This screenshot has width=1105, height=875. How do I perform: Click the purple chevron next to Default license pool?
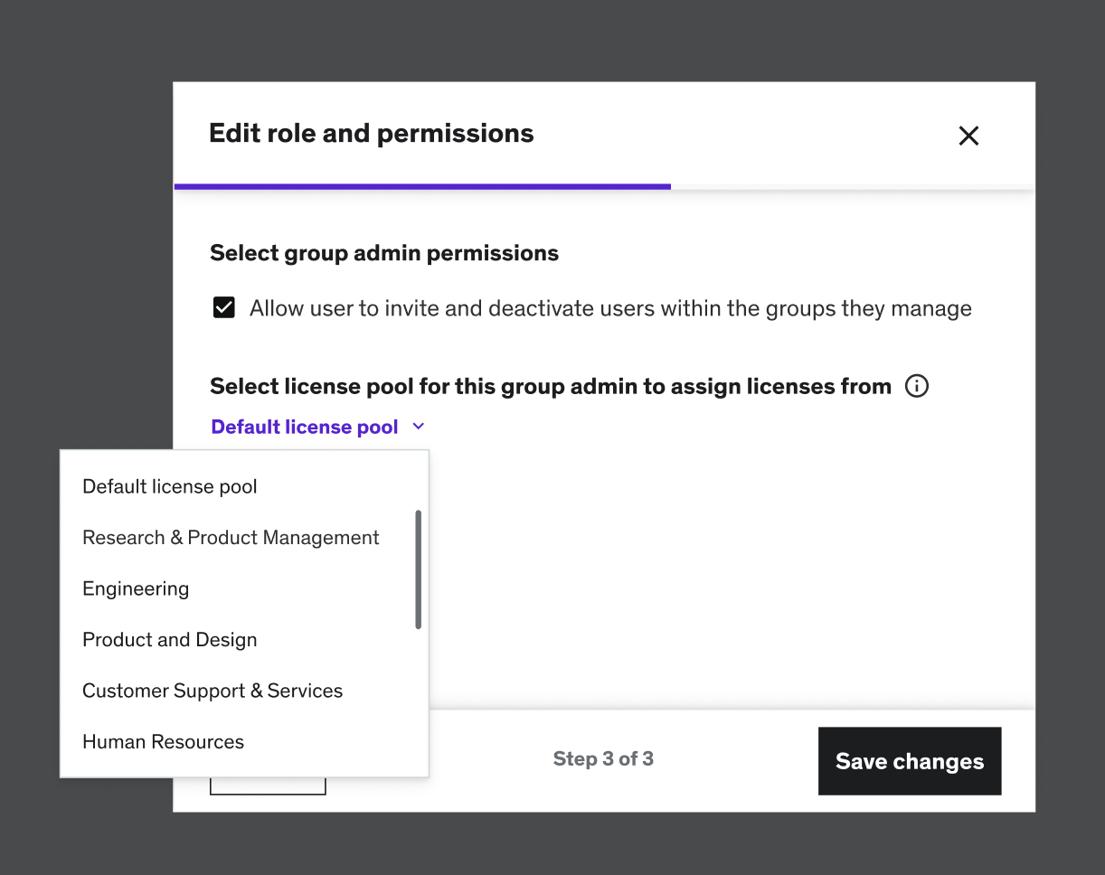tap(418, 427)
